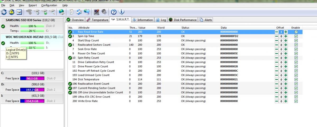
Task: Click the I: free space 354,9 GB bar
Action: coord(32,101)
